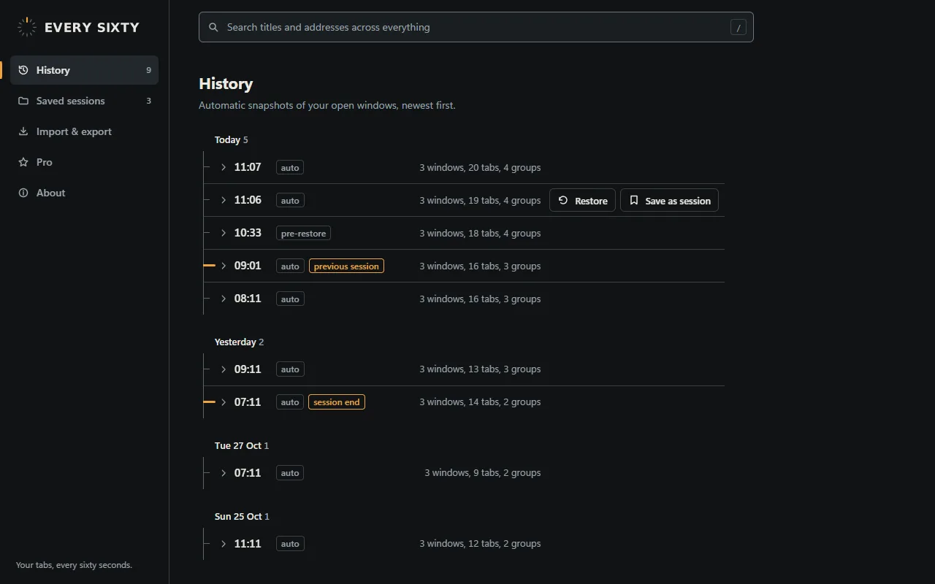Image resolution: width=935 pixels, height=584 pixels.
Task: Click the previous session tag
Action: (346, 266)
